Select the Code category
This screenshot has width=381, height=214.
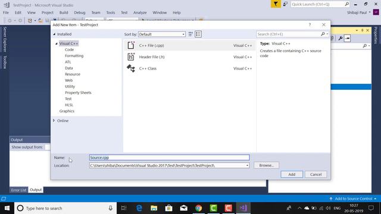click(x=69, y=49)
